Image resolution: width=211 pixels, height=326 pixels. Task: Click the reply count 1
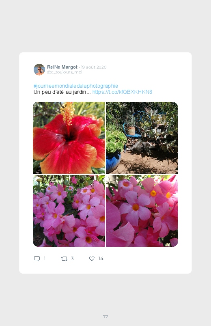(x=44, y=259)
